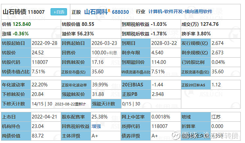Select the bond title 山石转债 118007

coord(24,12)
